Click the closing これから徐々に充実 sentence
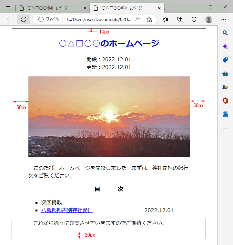 coord(100,223)
